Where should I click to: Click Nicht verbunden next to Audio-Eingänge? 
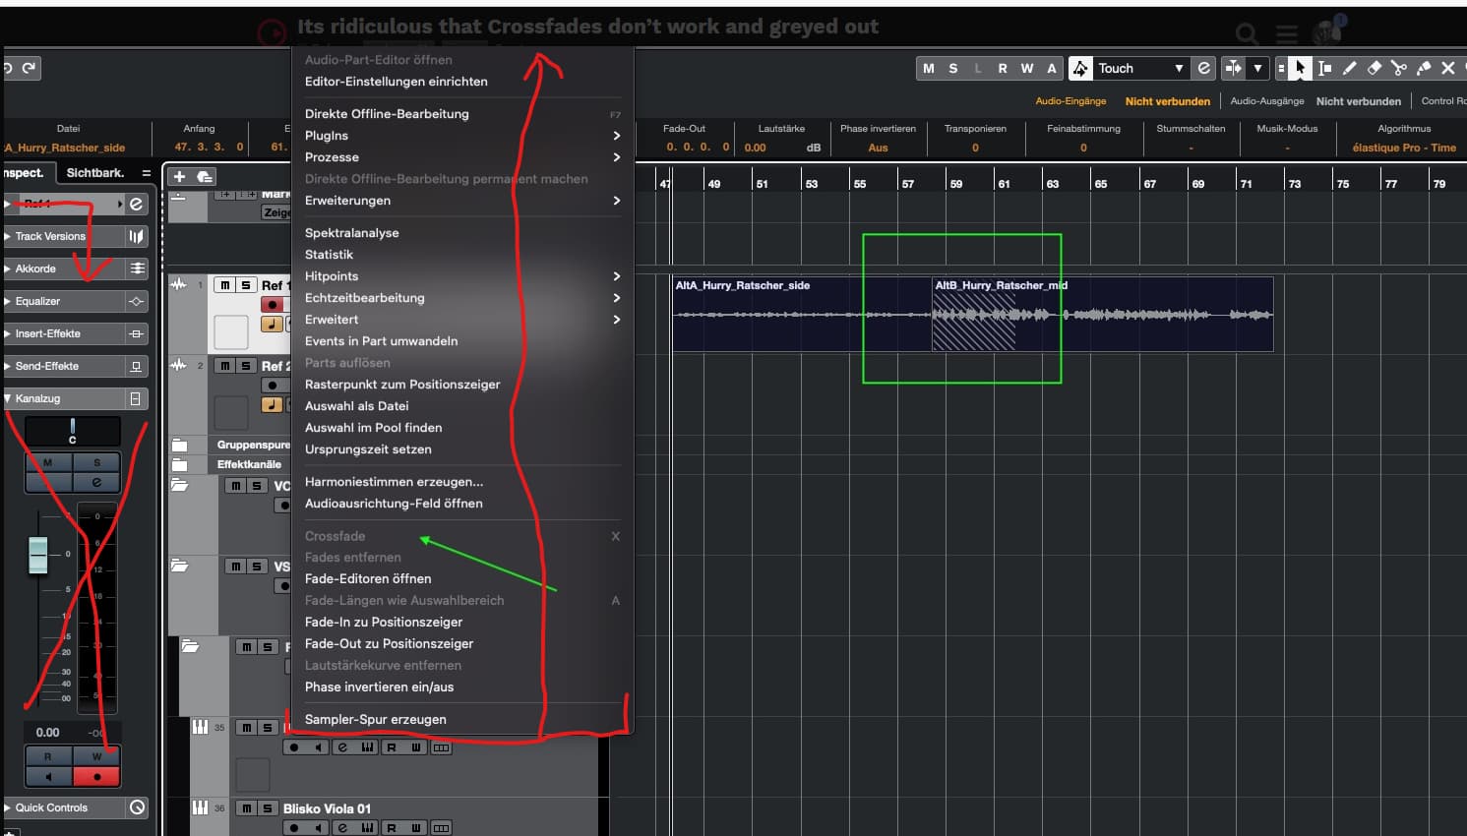[x=1168, y=101]
